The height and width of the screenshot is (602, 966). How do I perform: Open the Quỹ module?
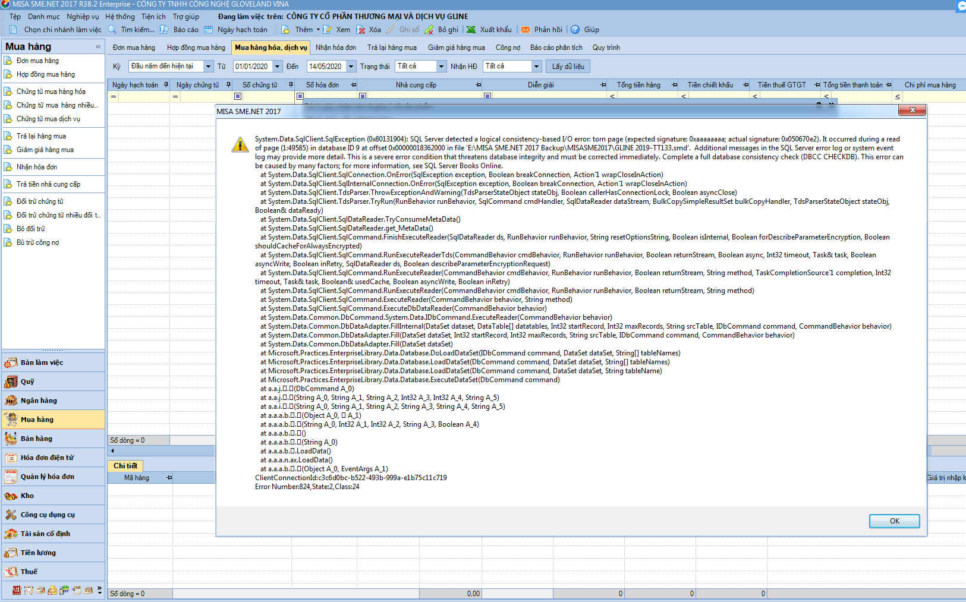54,382
